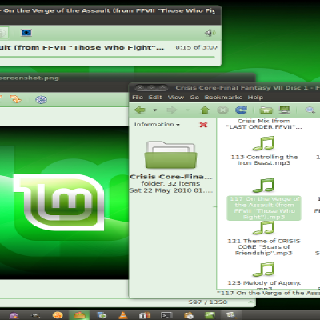Go up to parent folder
The width and height of the screenshot is (320, 320).
(205, 110)
